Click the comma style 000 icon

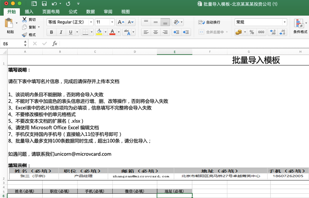point(261,32)
